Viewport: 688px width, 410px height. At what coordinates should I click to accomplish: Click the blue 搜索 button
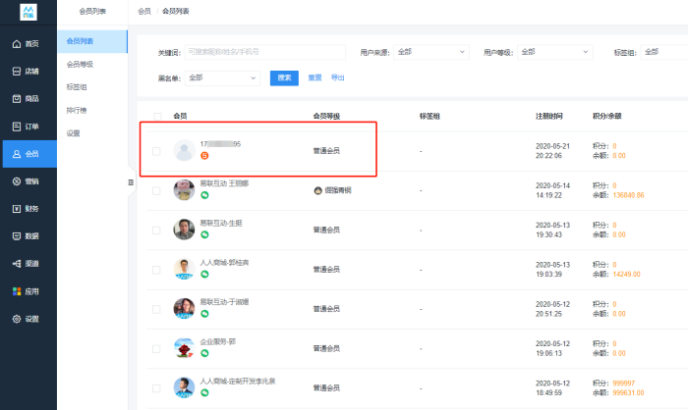[284, 77]
